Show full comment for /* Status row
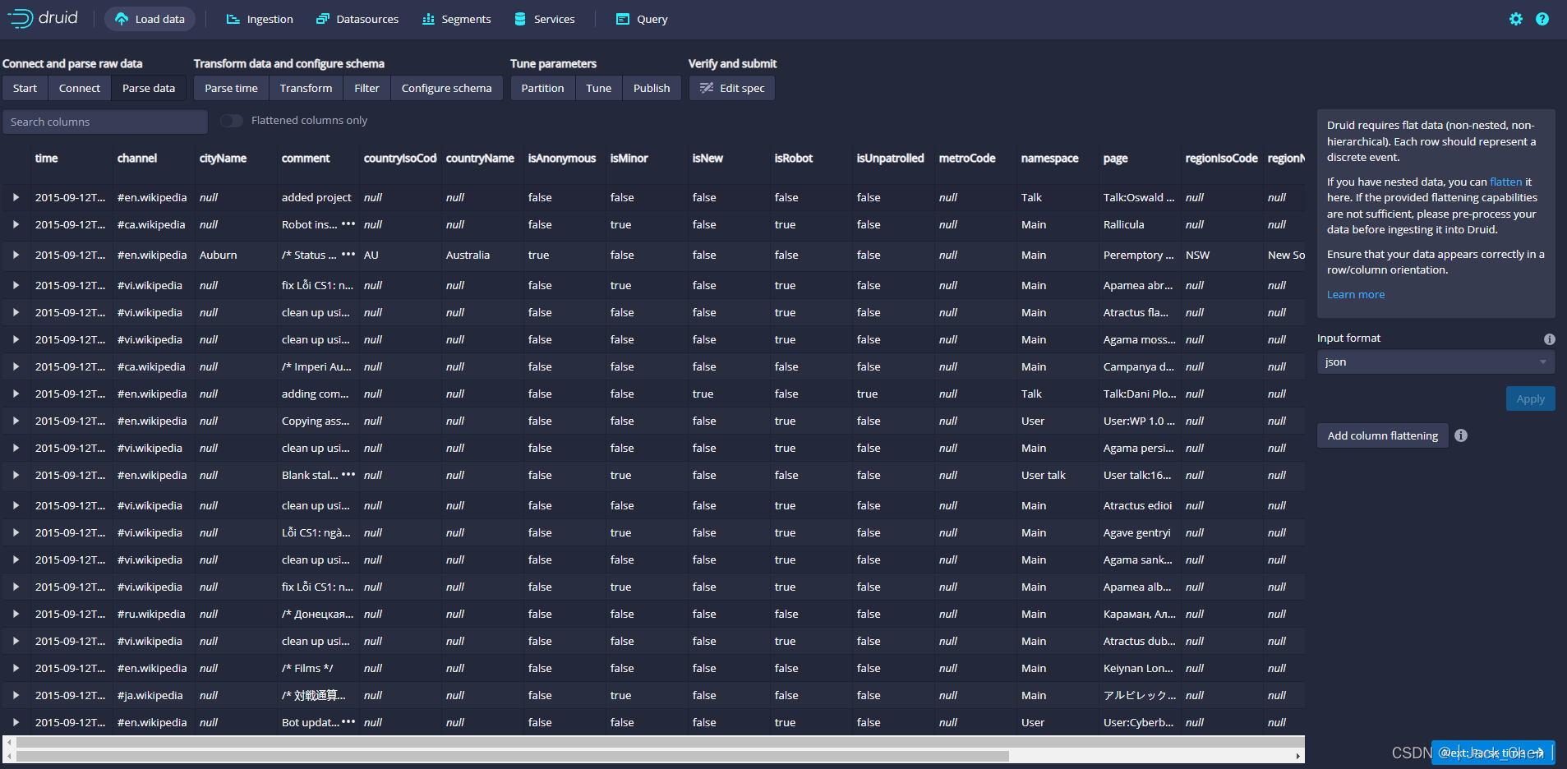Viewport: 1567px width, 769px height. (348, 255)
